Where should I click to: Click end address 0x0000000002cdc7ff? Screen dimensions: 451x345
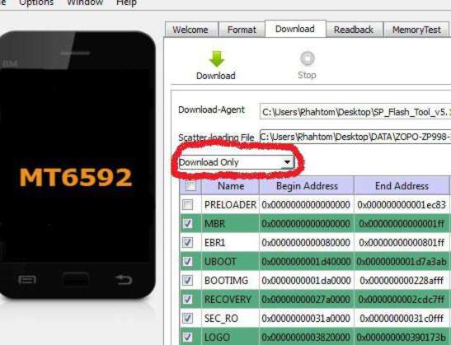pyautogui.click(x=402, y=300)
